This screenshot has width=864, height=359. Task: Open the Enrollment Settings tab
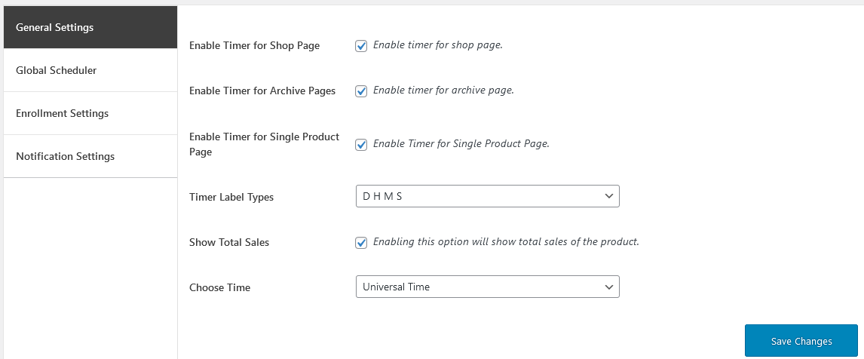90,114
